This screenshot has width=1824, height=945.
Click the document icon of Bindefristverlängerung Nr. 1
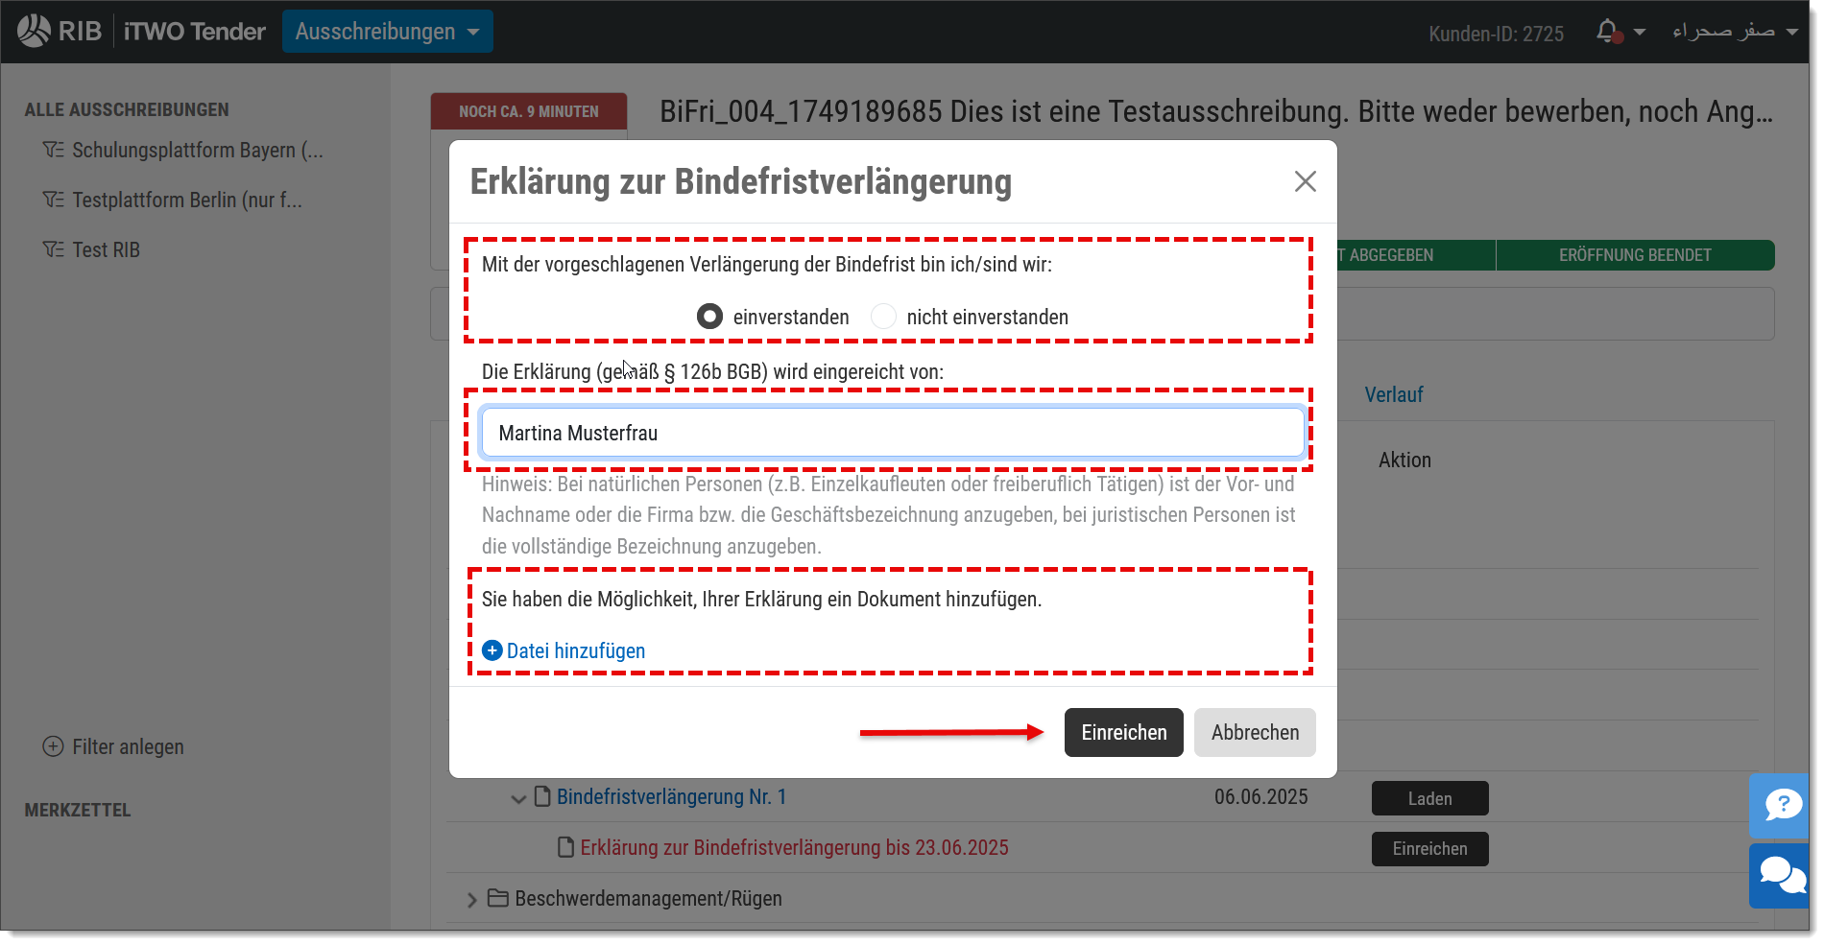(542, 796)
